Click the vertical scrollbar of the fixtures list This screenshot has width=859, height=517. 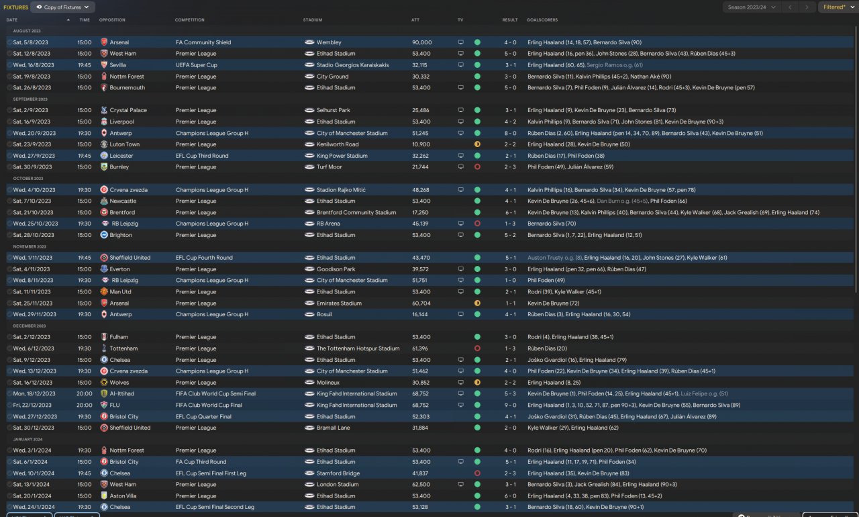[x=856, y=158]
